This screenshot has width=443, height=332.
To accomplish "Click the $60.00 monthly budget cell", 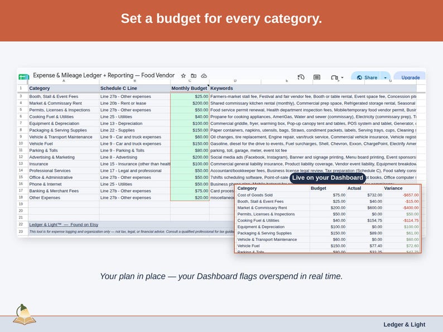I will click(x=190, y=137).
